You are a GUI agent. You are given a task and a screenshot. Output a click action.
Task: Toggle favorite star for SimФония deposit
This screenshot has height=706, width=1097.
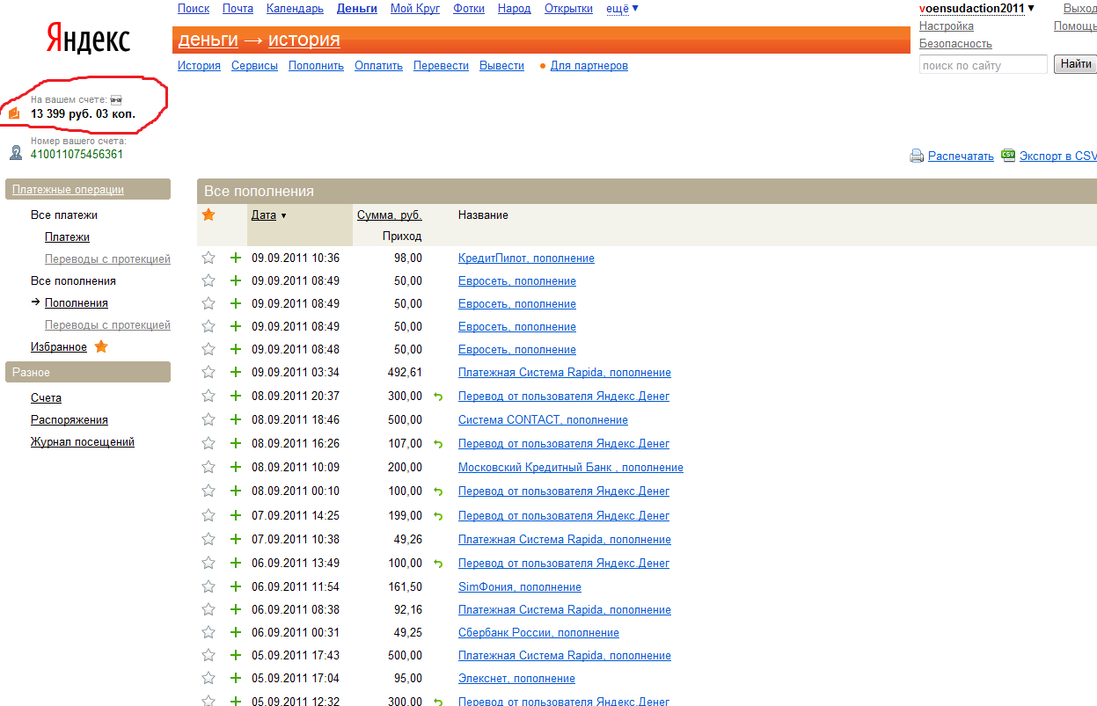208,586
